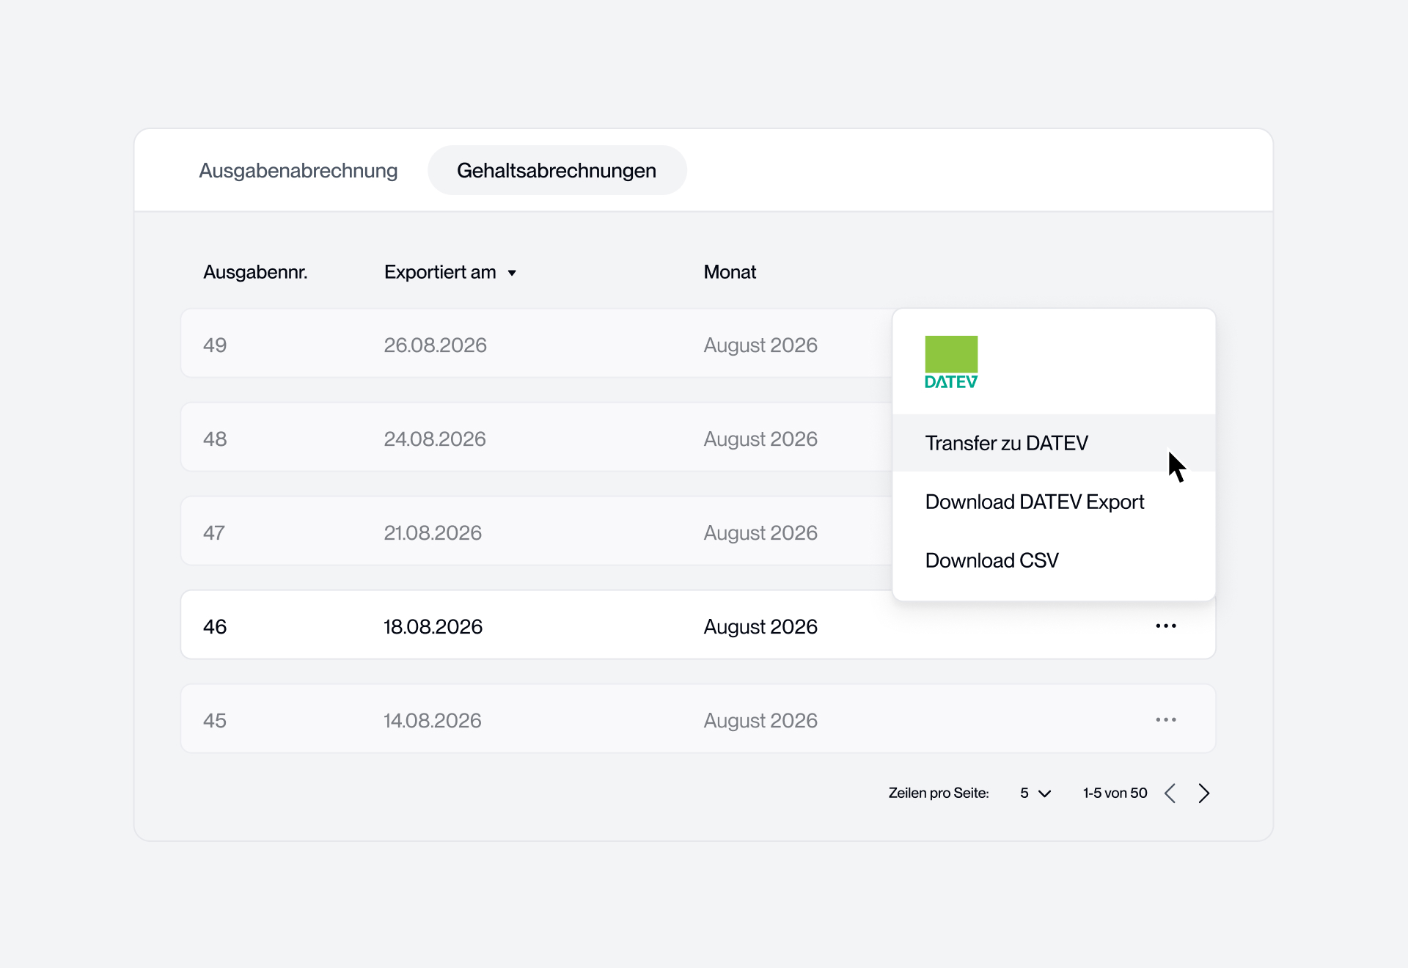Viewport: 1408px width, 968px height.
Task: Click the export date 24.08.2026
Action: point(435,439)
